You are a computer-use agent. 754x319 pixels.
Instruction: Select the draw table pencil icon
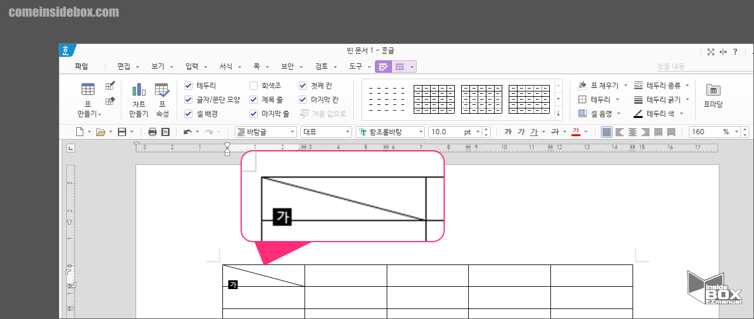(110, 86)
